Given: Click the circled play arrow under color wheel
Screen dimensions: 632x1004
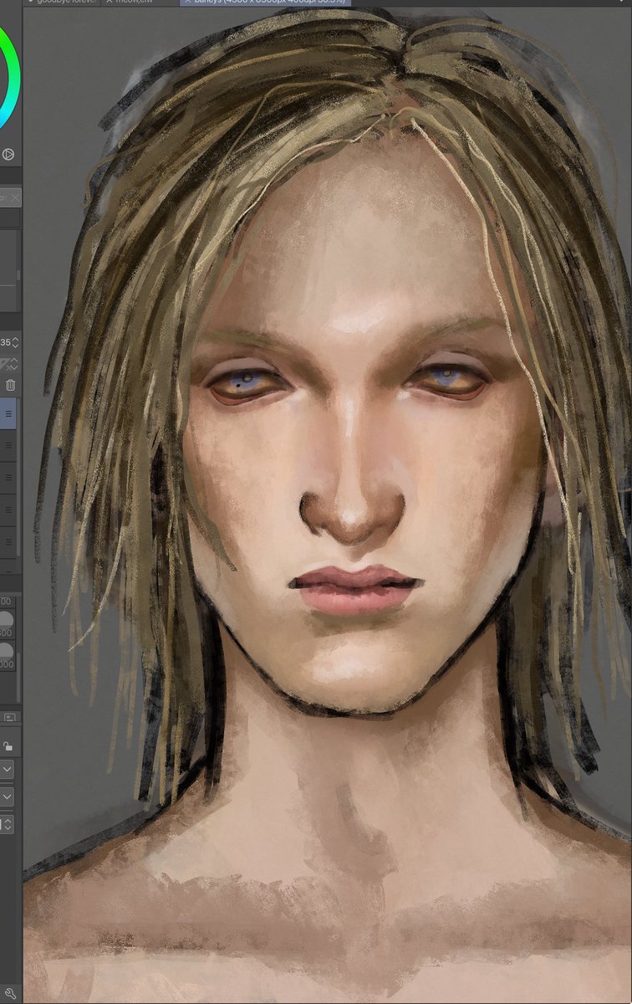Looking at the screenshot, I should [x=8, y=154].
